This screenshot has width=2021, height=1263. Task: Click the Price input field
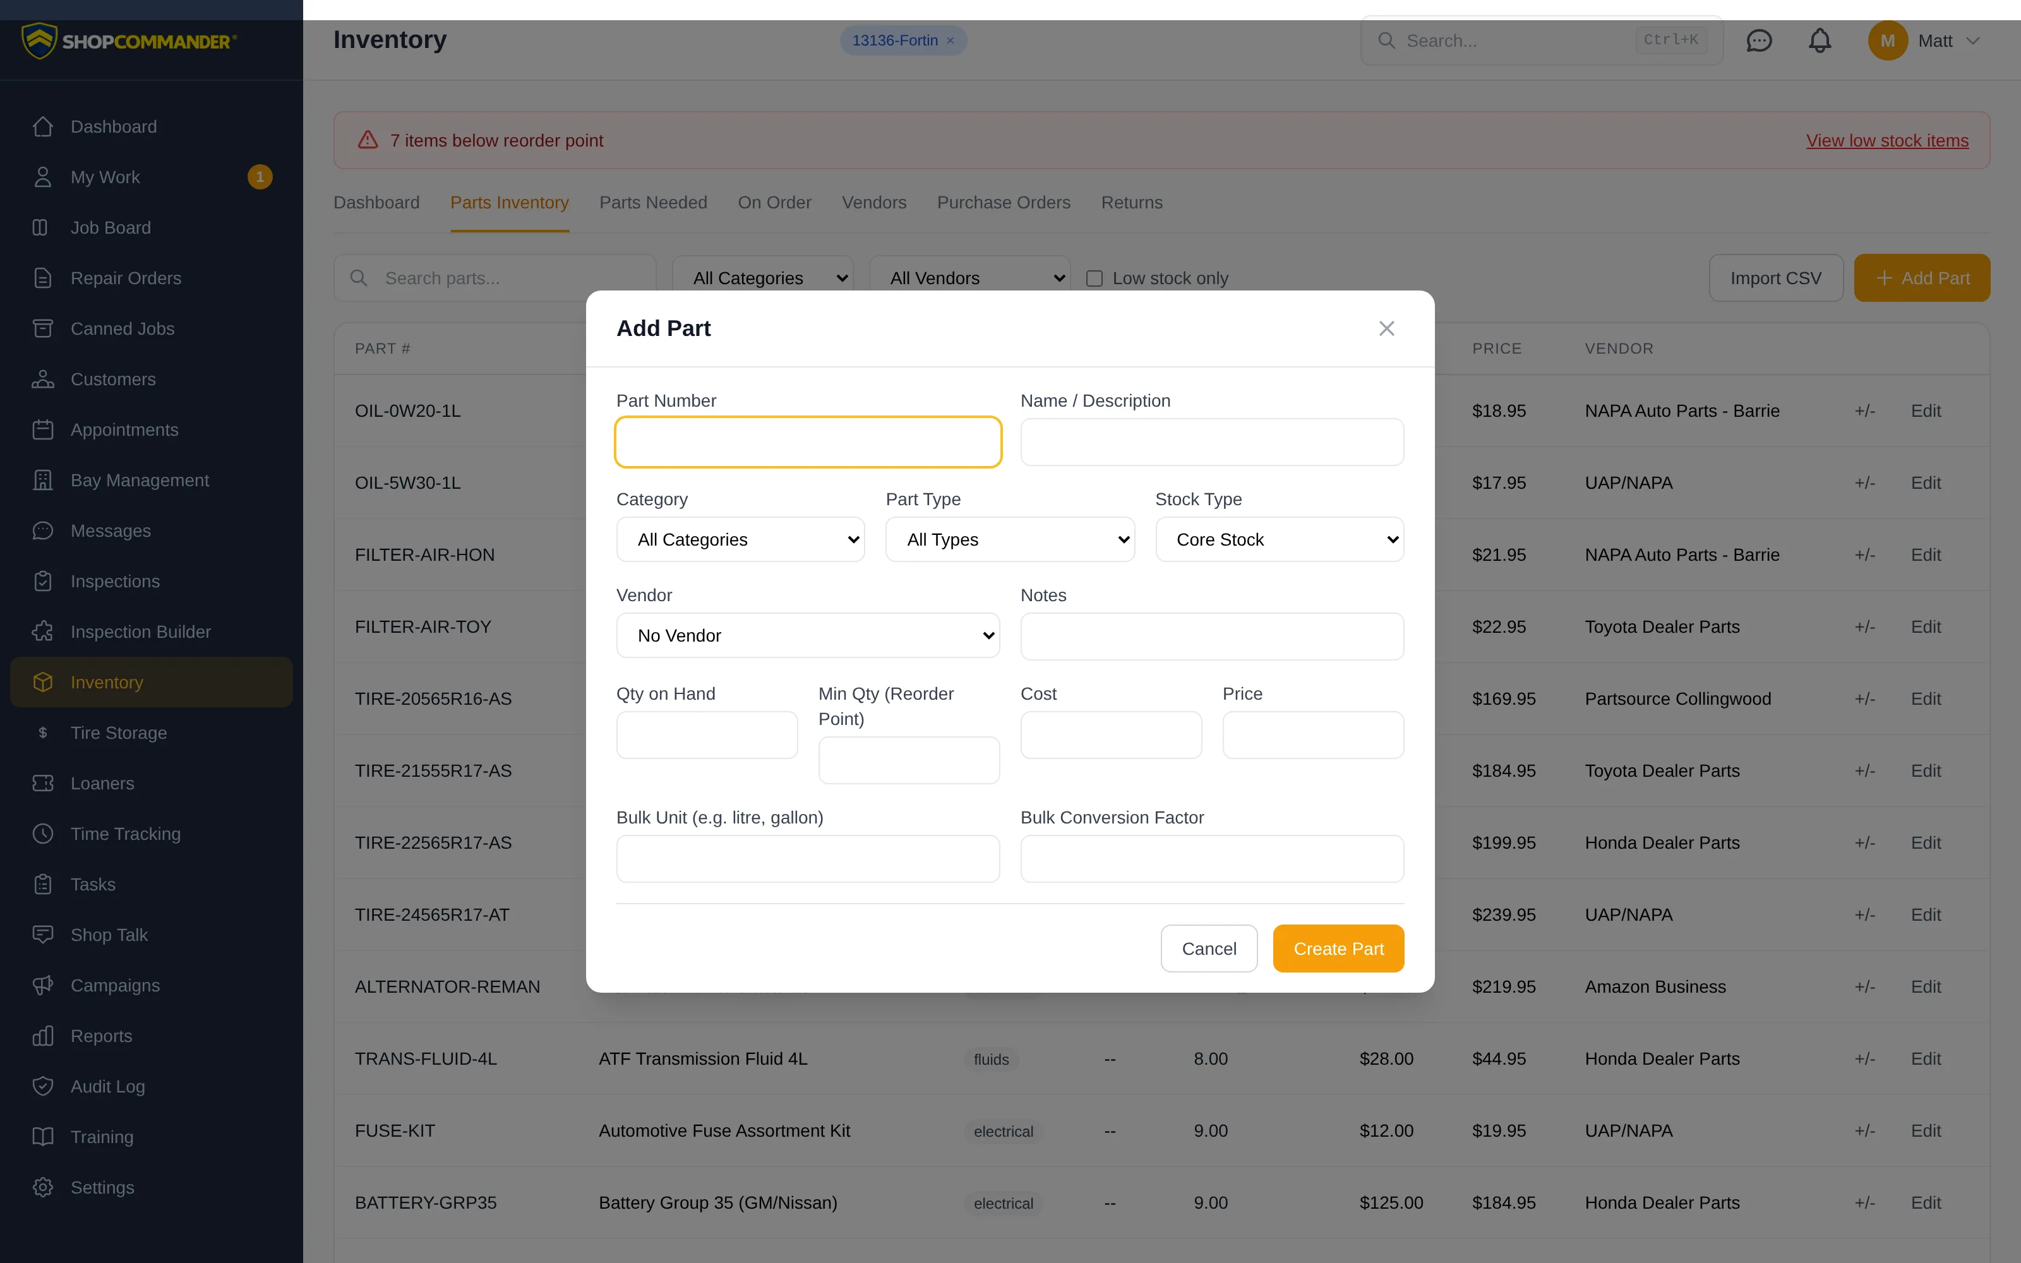coord(1313,735)
